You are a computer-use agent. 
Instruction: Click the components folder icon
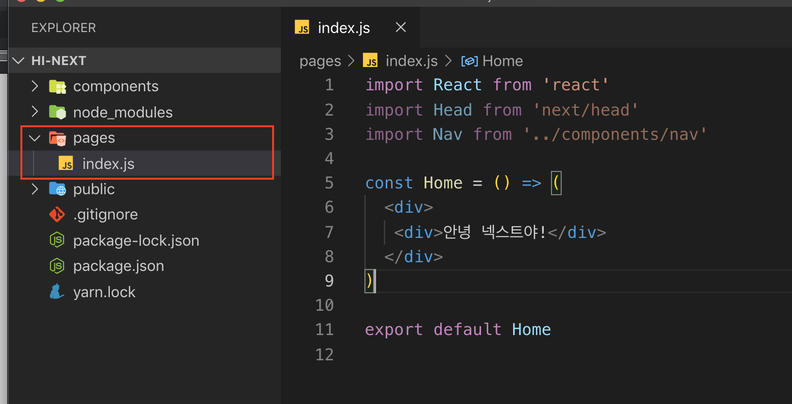point(57,86)
